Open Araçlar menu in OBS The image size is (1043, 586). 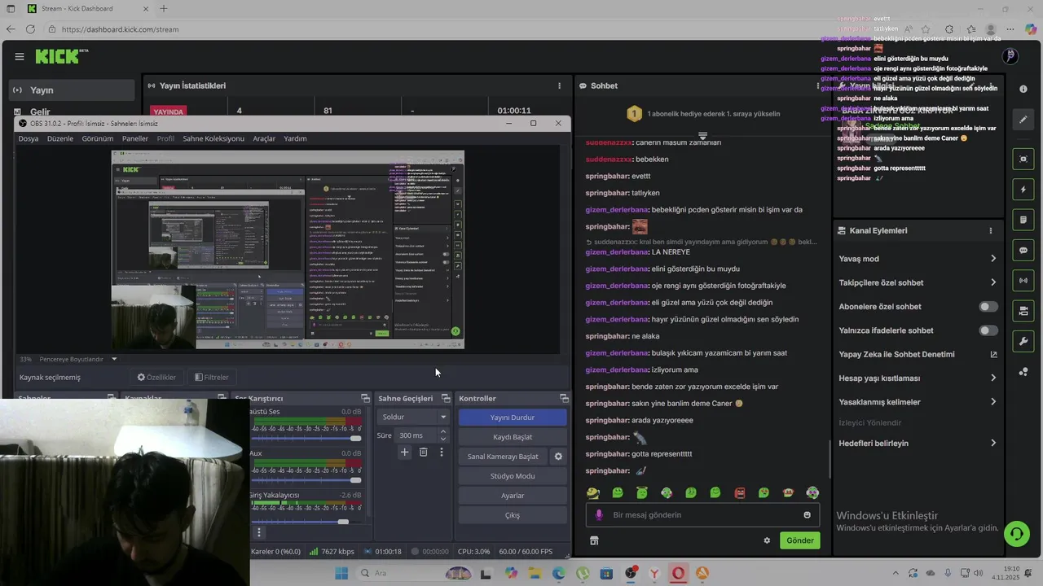264,138
